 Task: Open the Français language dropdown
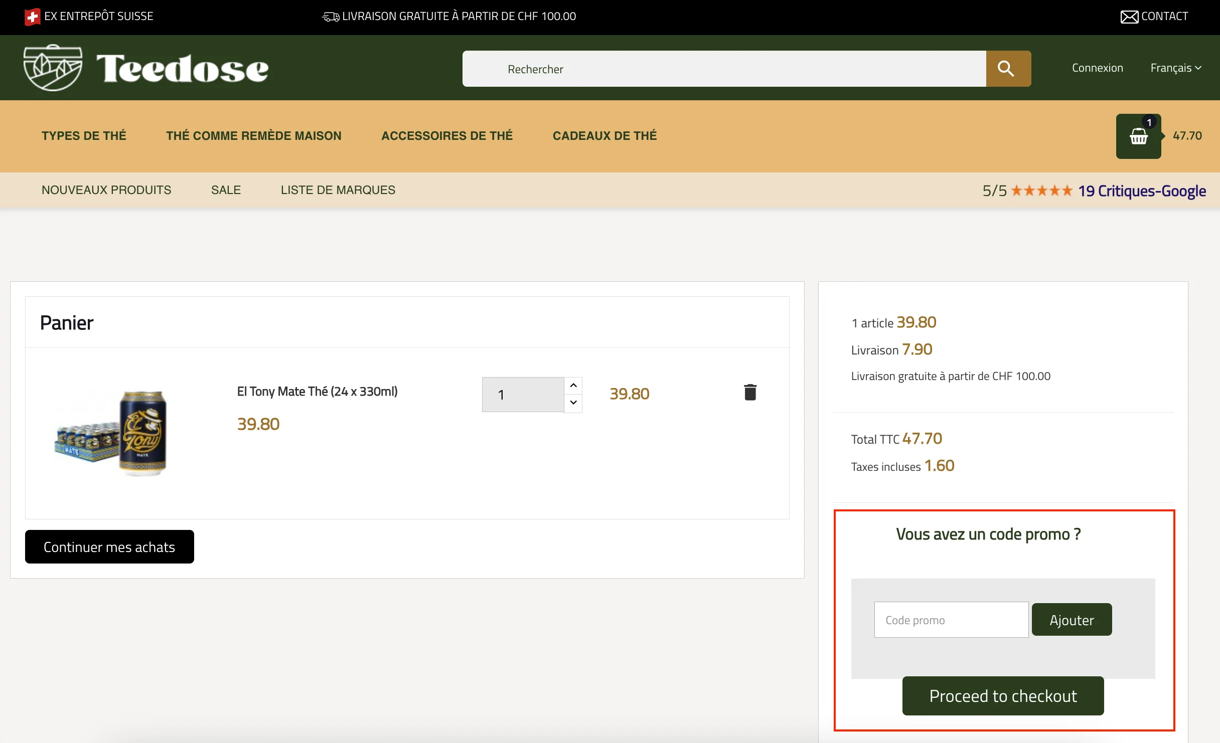pyautogui.click(x=1176, y=68)
